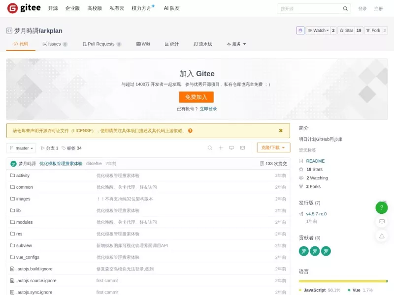The width and height of the screenshot is (394, 295).
Task: Click the second contributor avatar
Action: (x=315, y=251)
